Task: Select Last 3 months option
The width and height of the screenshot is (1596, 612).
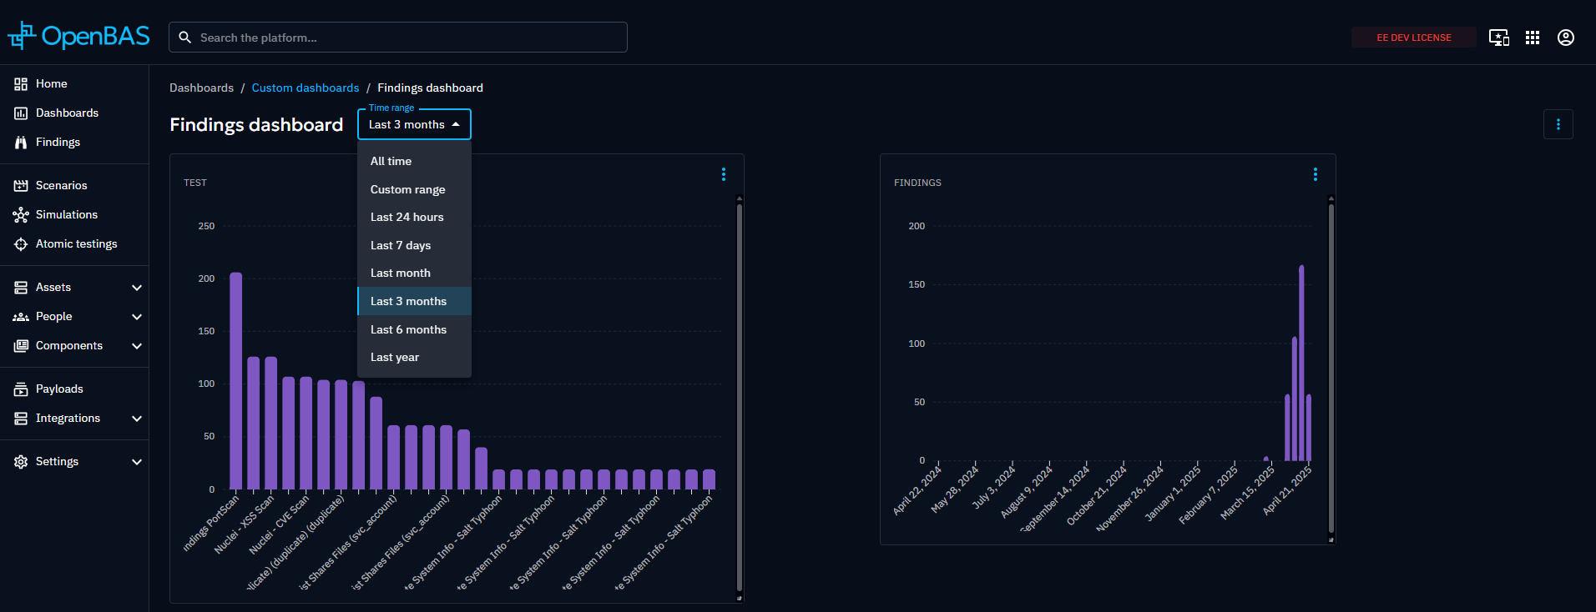Action: click(414, 301)
